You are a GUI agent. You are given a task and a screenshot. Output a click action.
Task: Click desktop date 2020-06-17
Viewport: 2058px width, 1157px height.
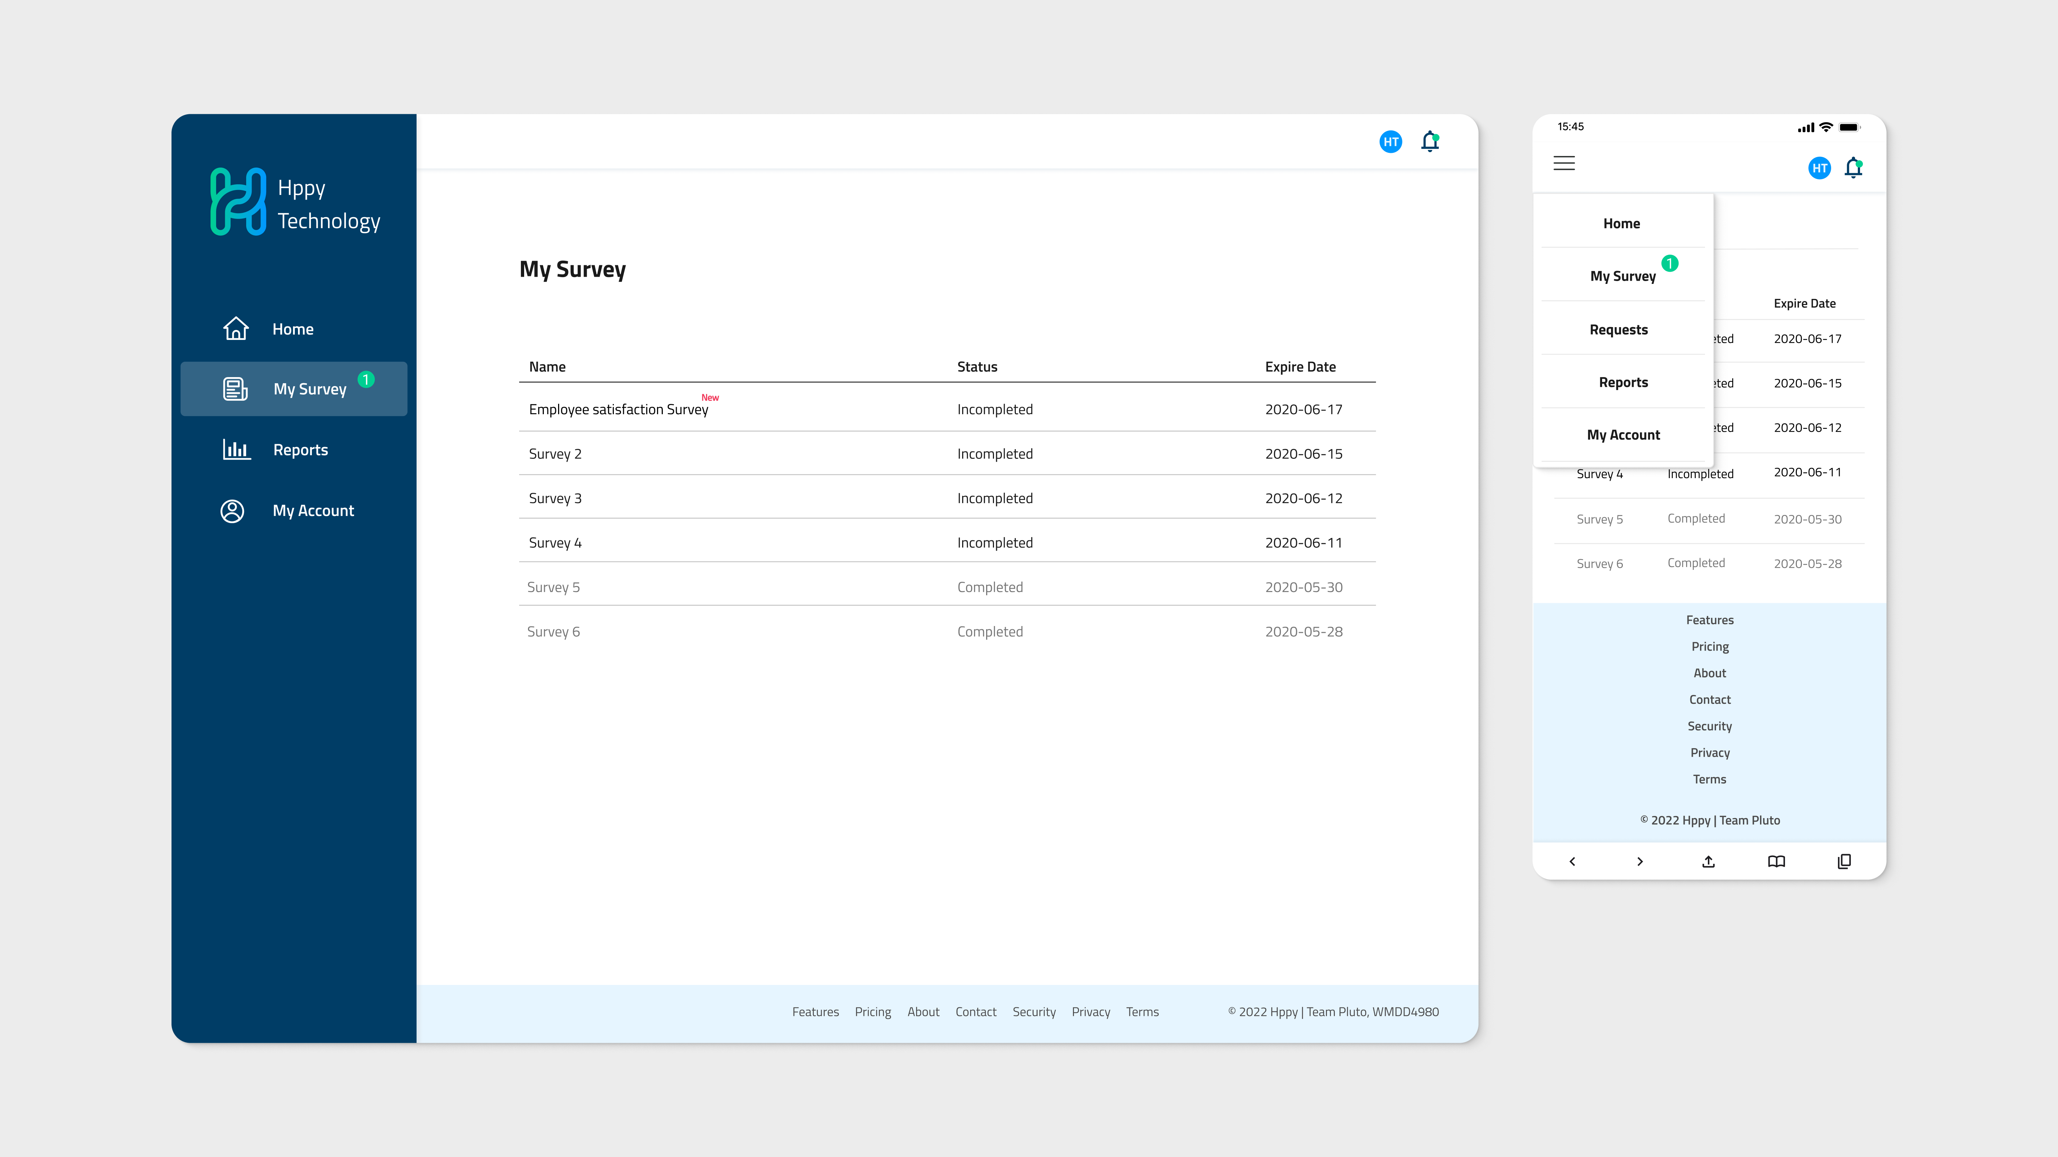tap(1304, 410)
